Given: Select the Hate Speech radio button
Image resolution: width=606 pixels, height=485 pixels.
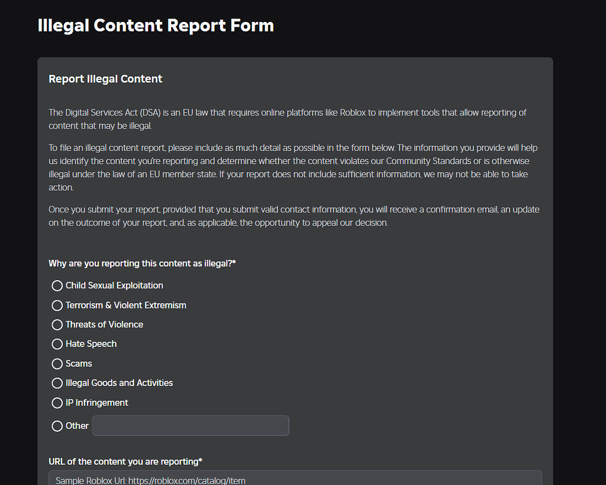Looking at the screenshot, I should click(x=57, y=344).
